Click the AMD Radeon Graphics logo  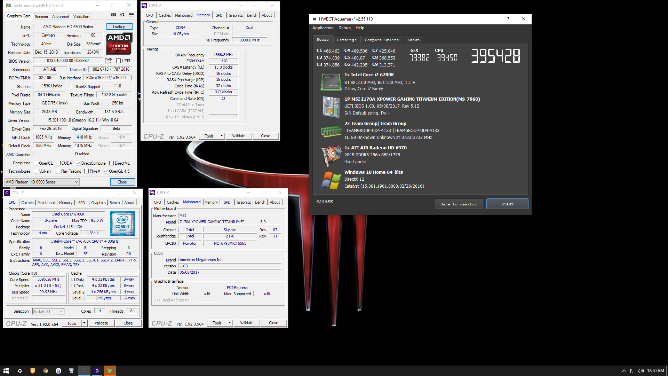[119, 44]
